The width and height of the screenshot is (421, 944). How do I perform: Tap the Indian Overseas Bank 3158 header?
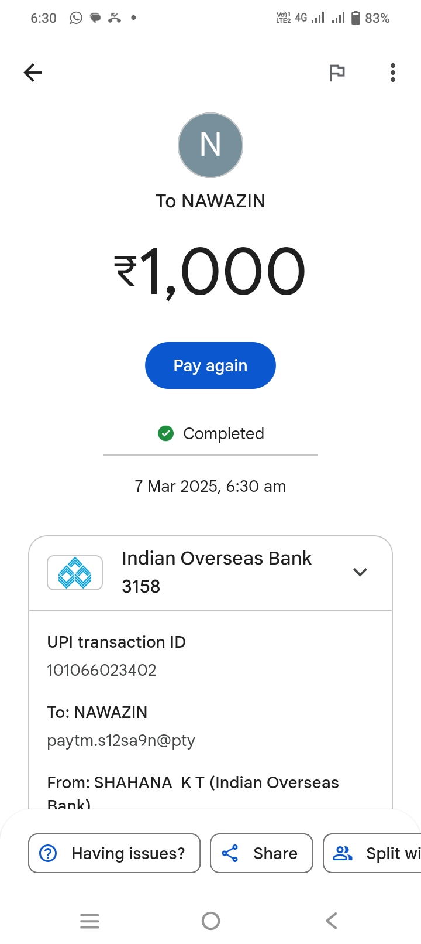click(x=216, y=572)
